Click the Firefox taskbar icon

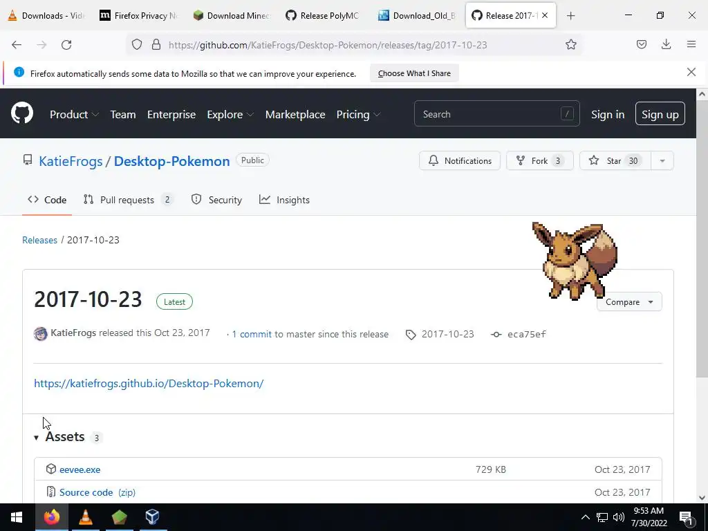point(51,517)
